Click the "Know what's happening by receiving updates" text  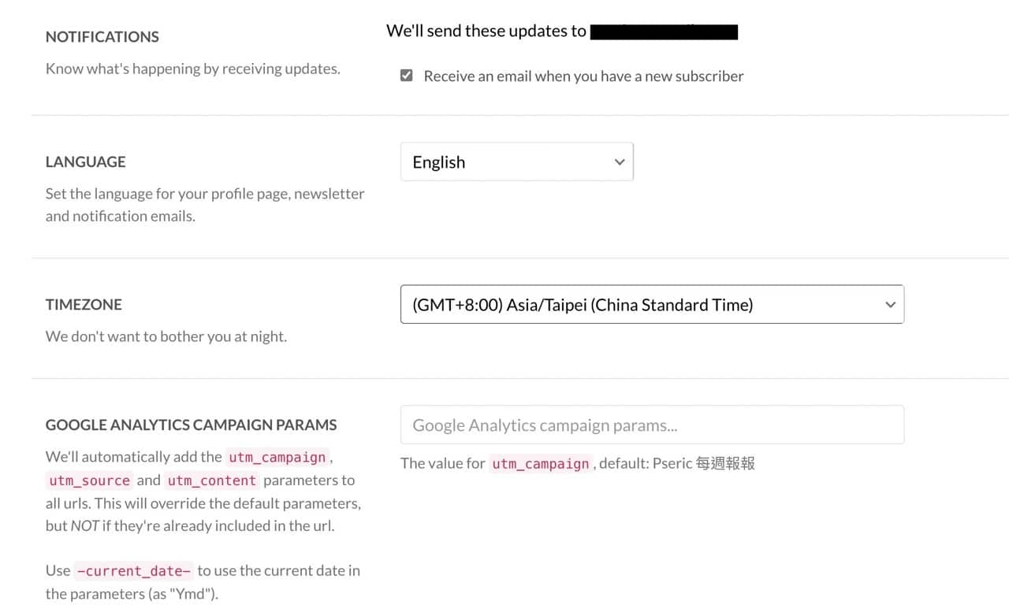point(193,69)
